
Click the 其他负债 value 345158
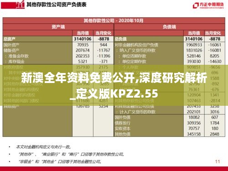(194, 134)
